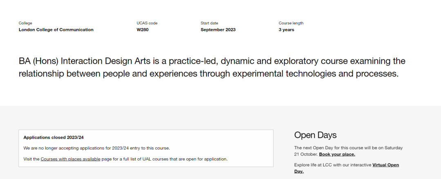Click the '21 October' date text
441x179 pixels.
tap(305, 154)
